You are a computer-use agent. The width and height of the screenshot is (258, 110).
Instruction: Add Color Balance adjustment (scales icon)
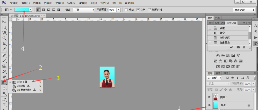click(x=220, y=61)
